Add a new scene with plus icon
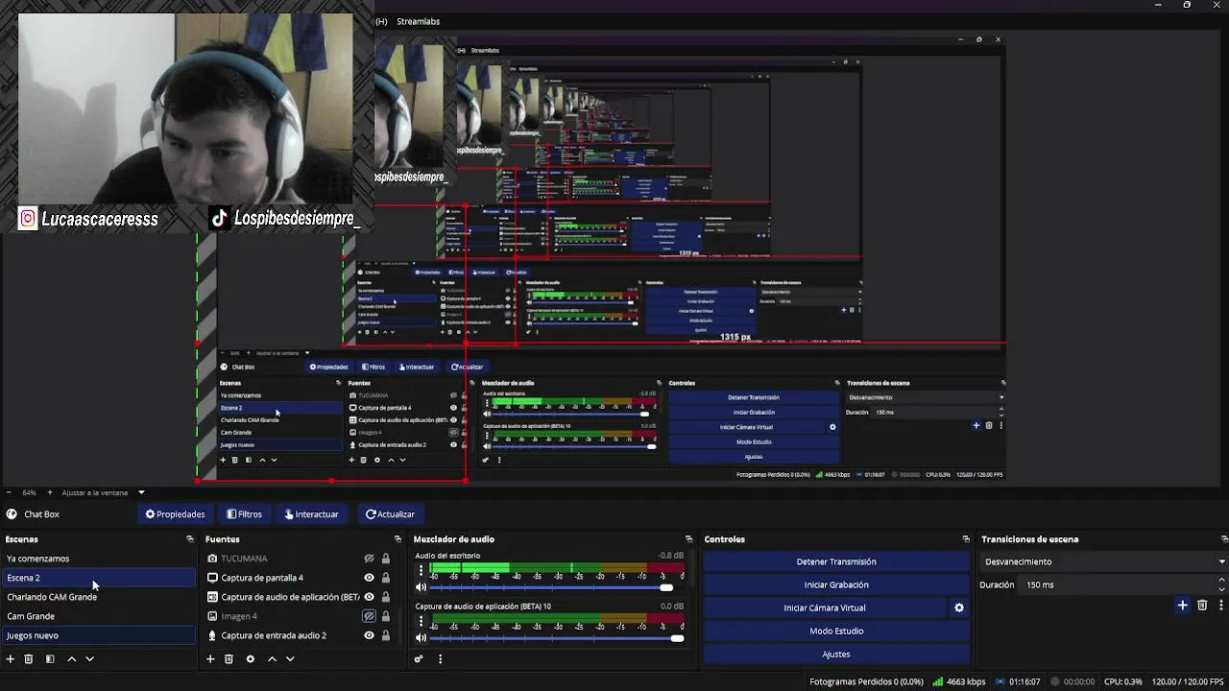Screen dimensions: 1229x691 click(11, 659)
